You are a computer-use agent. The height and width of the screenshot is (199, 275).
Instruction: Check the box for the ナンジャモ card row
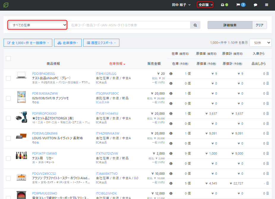(x=8, y=98)
